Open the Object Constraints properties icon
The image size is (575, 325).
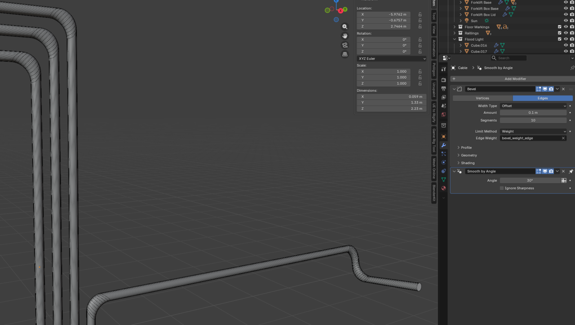443,171
